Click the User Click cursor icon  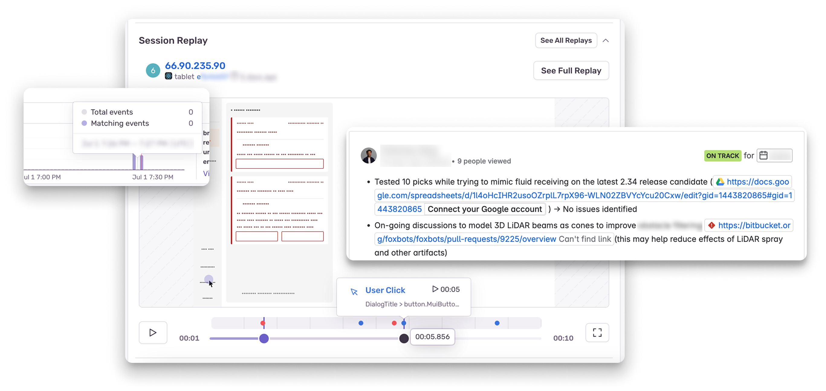(354, 292)
